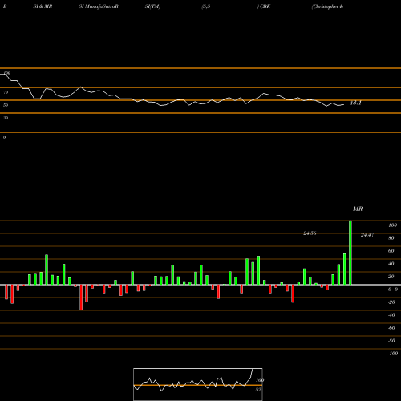
Task: Click the -60 label on the MR right axis
Action: [x=391, y=328]
